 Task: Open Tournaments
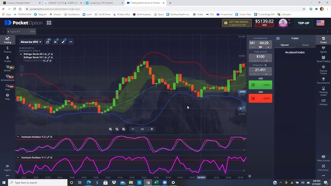pyautogui.click(x=323, y=80)
